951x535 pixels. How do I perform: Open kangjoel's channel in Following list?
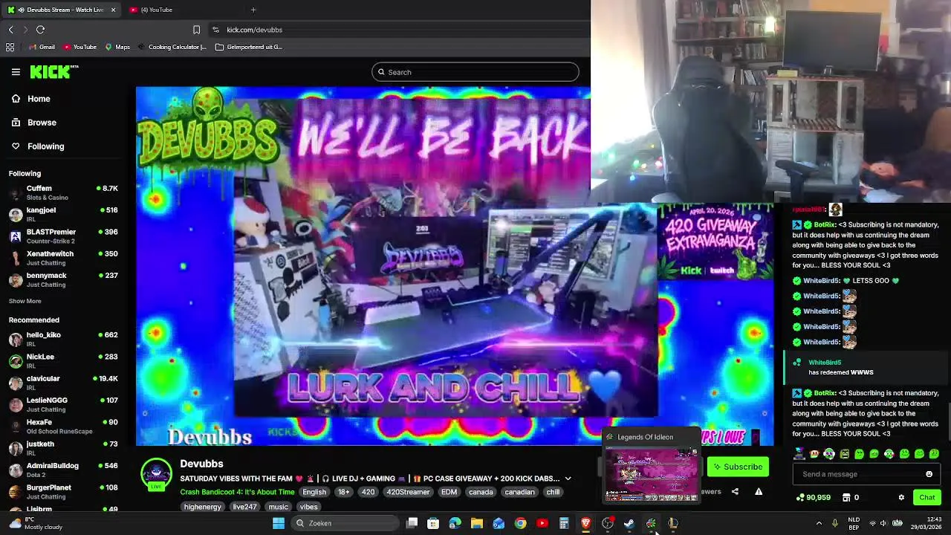64,214
